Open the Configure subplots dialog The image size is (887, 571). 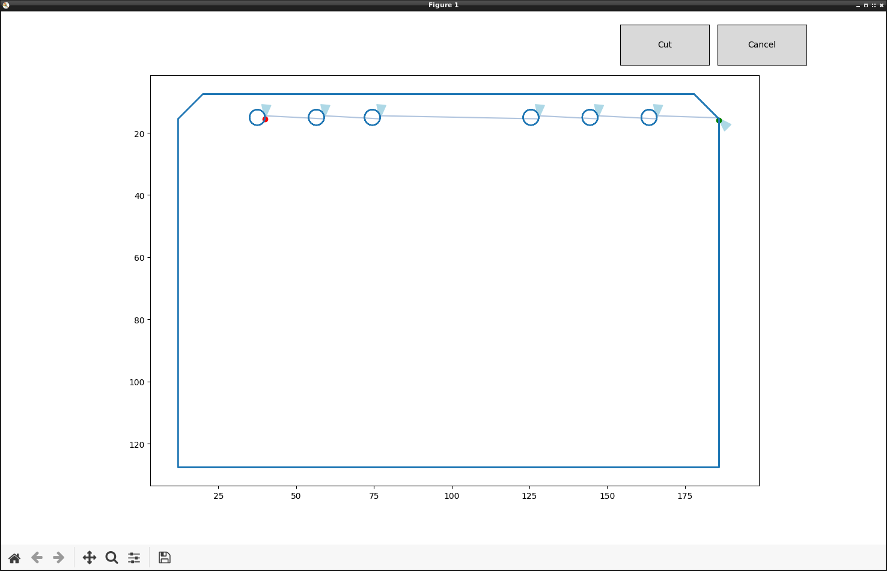pyautogui.click(x=134, y=558)
